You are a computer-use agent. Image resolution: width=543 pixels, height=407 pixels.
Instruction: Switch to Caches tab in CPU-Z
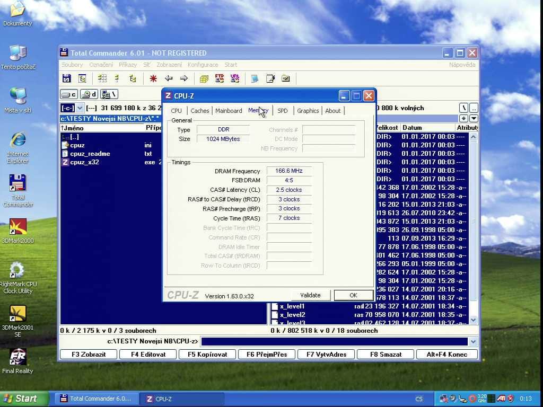pyautogui.click(x=200, y=111)
